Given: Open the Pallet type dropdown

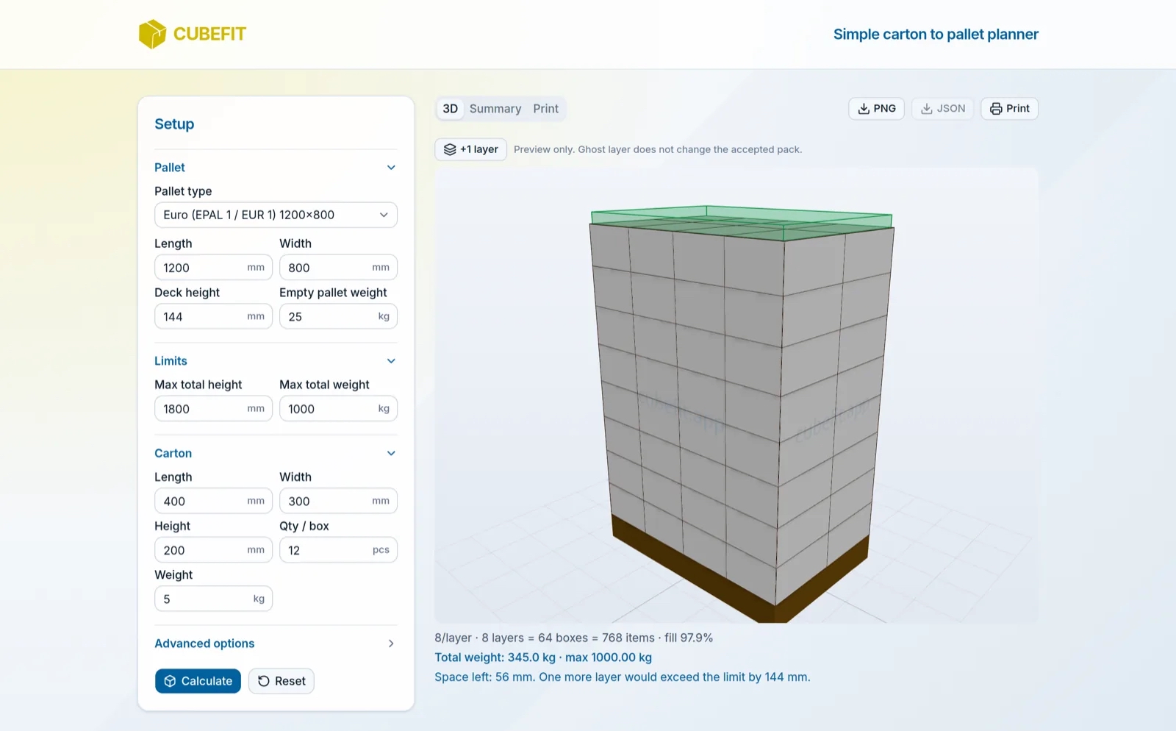Looking at the screenshot, I should [276, 215].
